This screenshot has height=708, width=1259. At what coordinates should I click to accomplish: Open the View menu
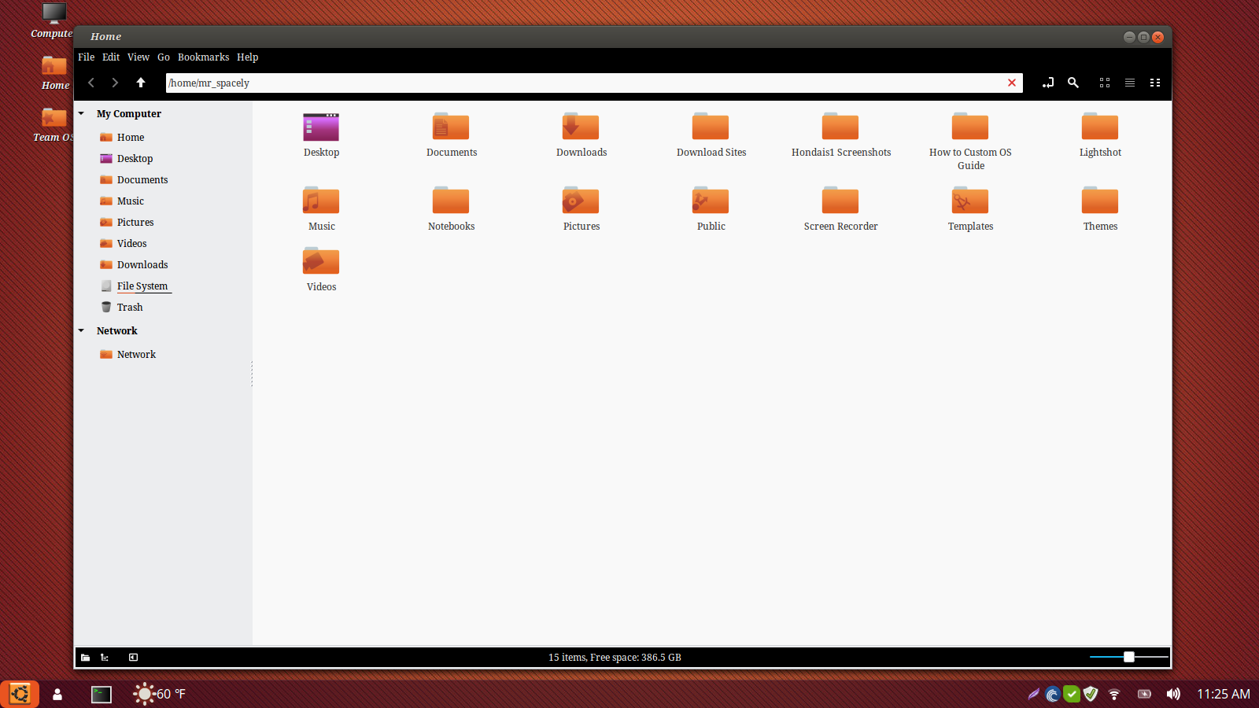pos(138,57)
